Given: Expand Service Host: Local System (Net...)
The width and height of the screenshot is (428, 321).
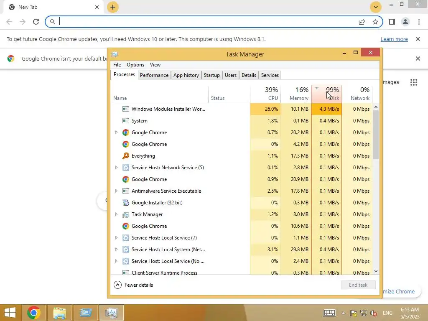Looking at the screenshot, I should [x=116, y=250].
